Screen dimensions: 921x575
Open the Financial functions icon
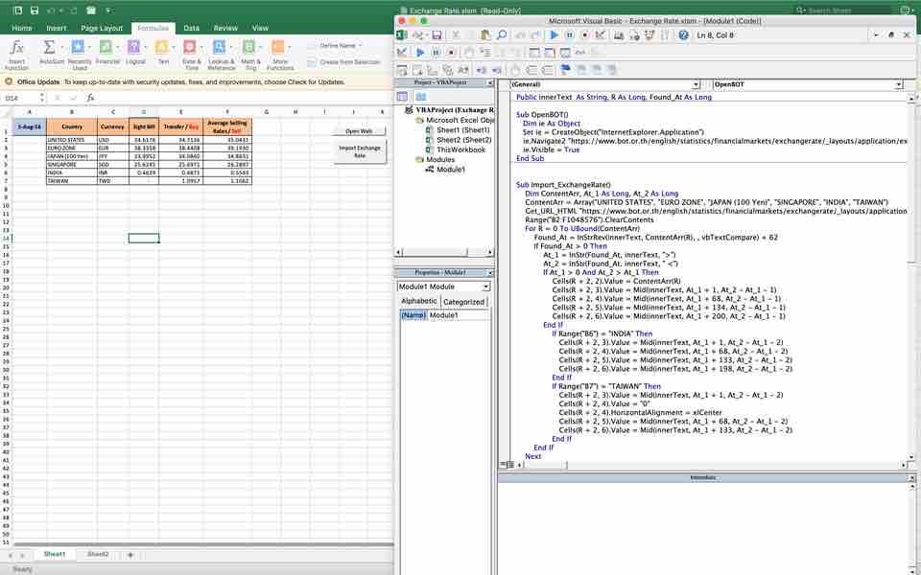click(x=106, y=47)
